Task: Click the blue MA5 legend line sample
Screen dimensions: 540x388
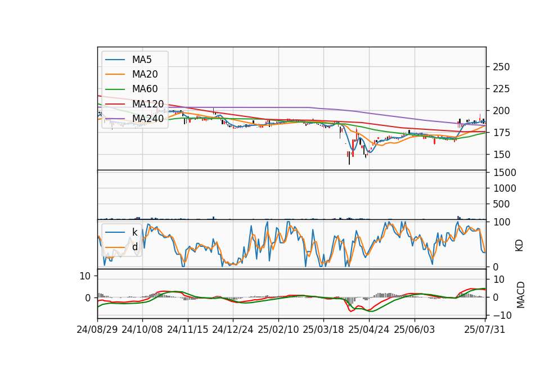Action: click(x=115, y=60)
